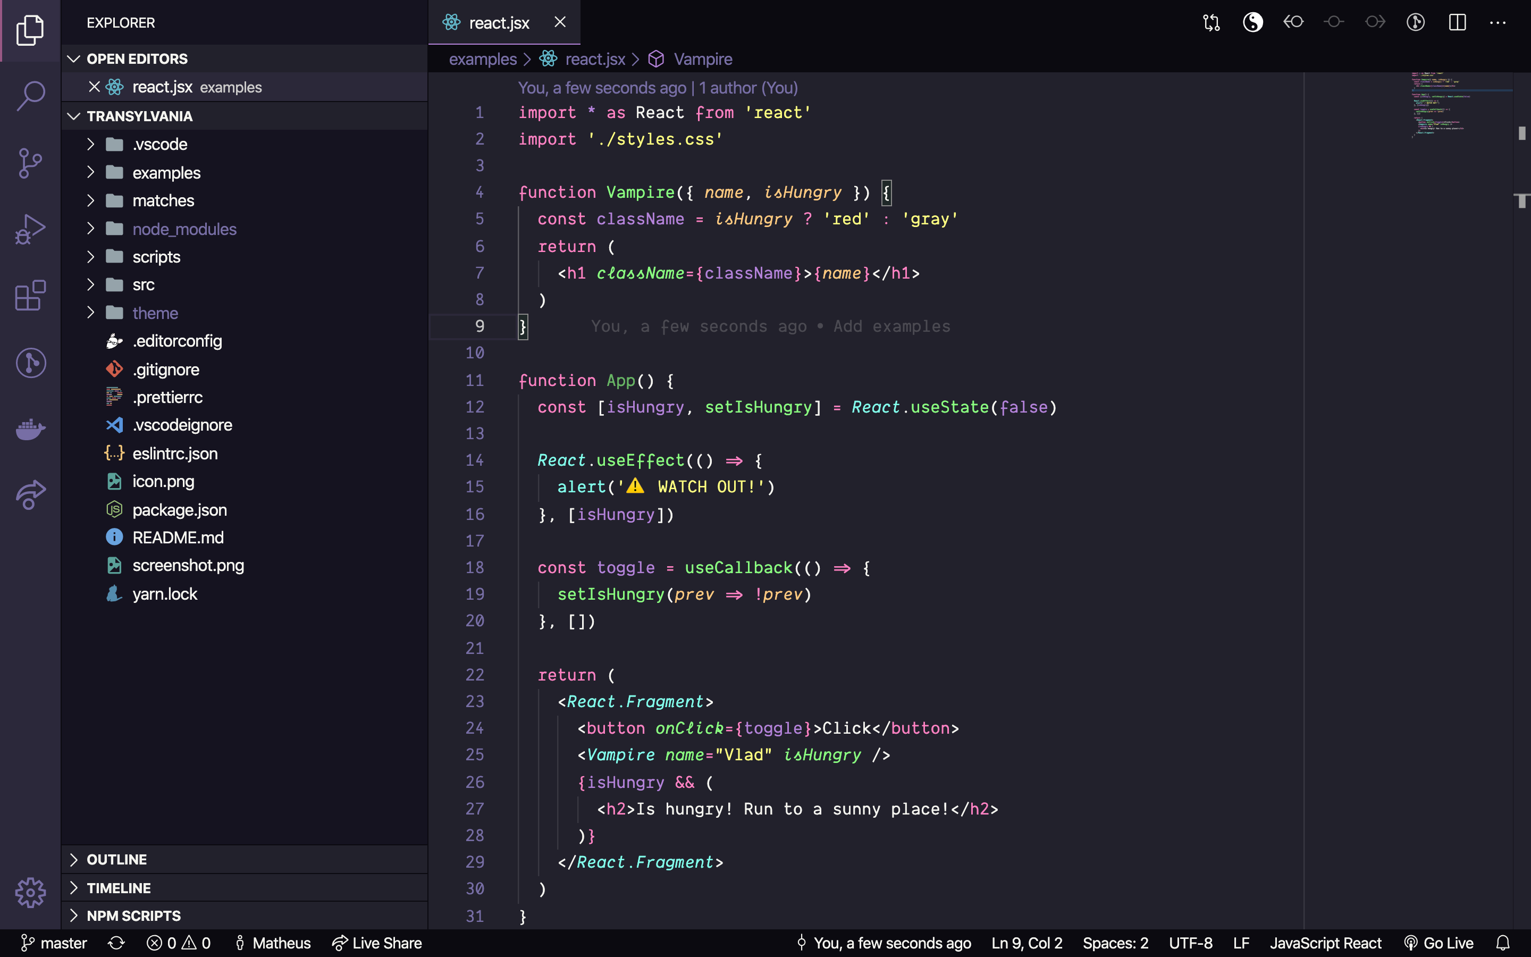Select the react.jsx editor tab
The height and width of the screenshot is (957, 1531).
coord(499,23)
